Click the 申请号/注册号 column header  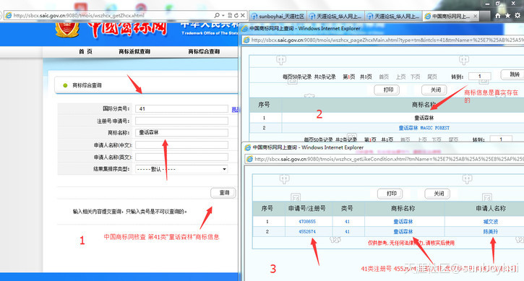pos(307,209)
